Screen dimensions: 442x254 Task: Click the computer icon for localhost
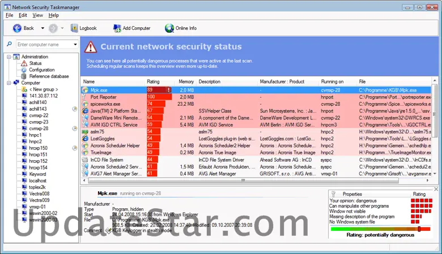click(24, 180)
